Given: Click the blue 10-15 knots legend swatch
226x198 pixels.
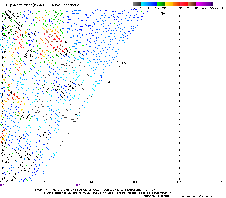Looking at the screenshot, I should (153, 4).
